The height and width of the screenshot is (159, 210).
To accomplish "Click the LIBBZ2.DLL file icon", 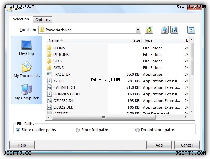I will pyautogui.click(x=49, y=107).
